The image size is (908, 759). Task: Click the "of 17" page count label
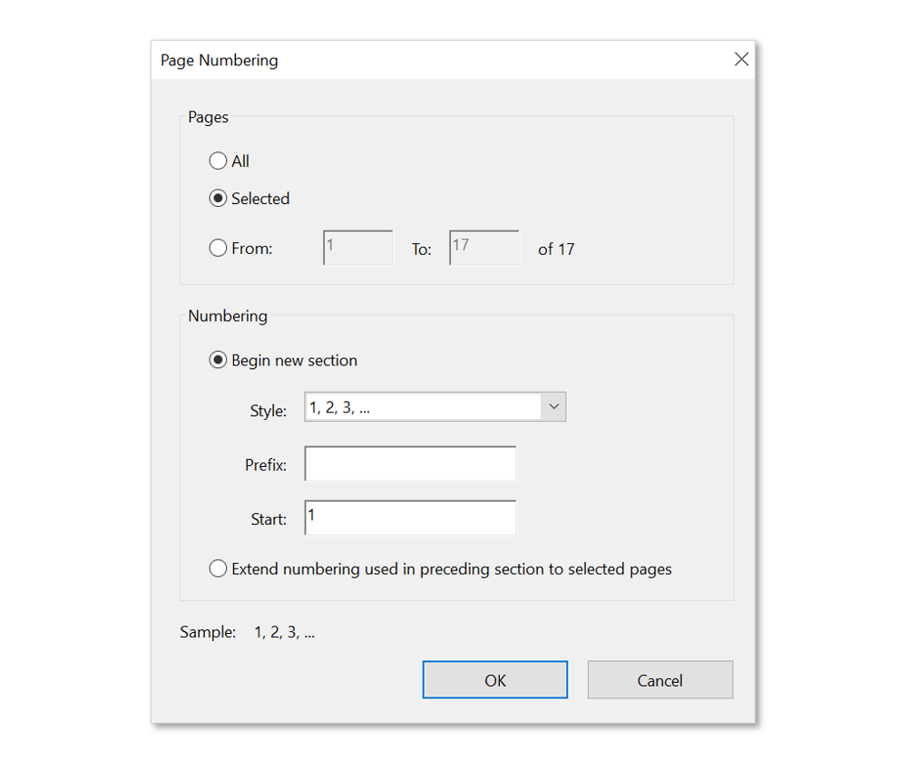tap(556, 248)
